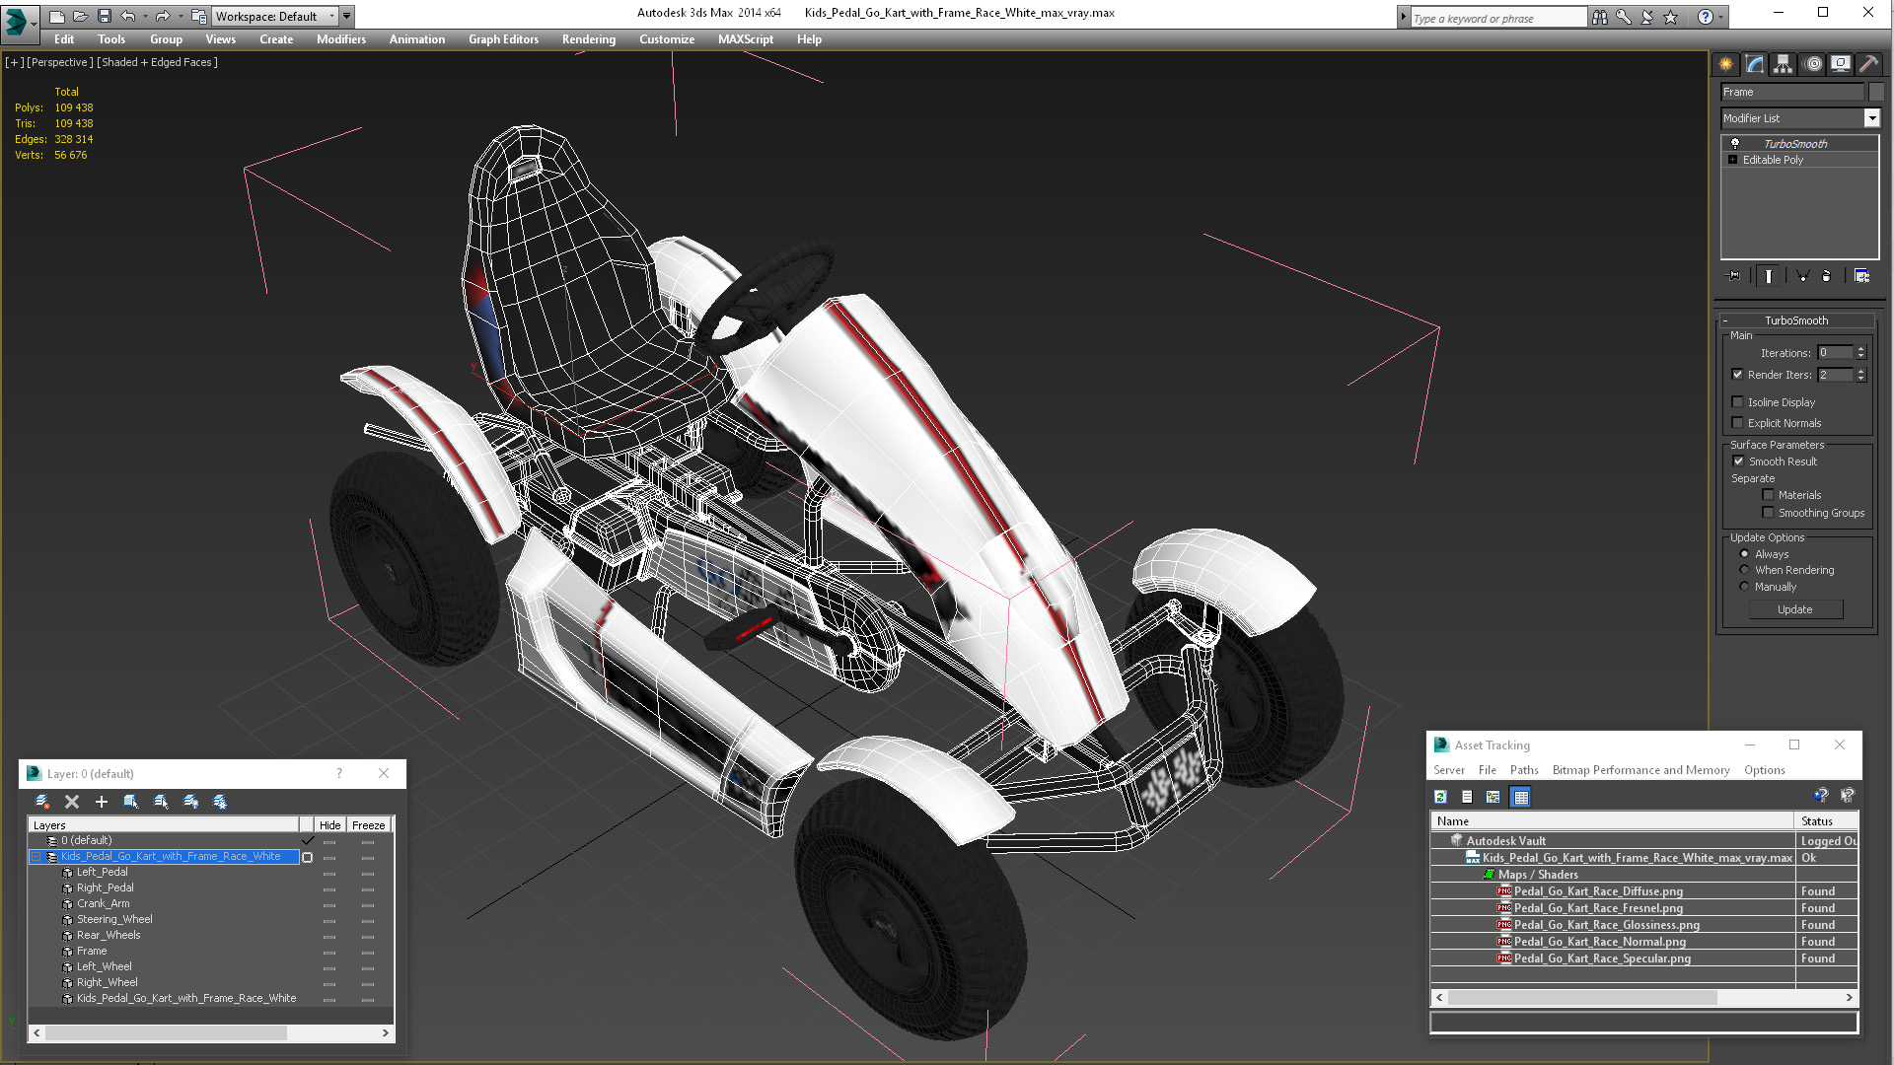
Task: Click the Pin Stack icon
Action: pos(1734,276)
